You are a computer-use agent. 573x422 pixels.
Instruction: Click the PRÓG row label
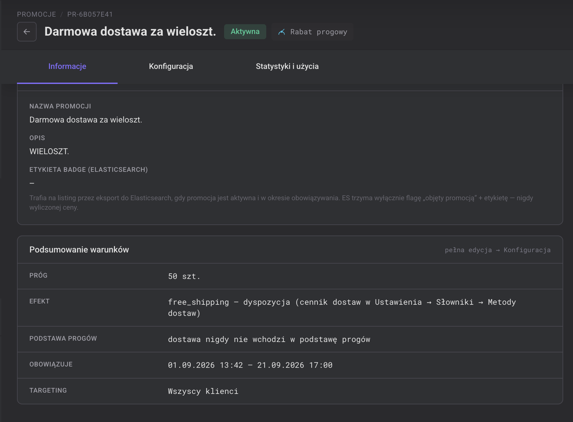coord(39,275)
